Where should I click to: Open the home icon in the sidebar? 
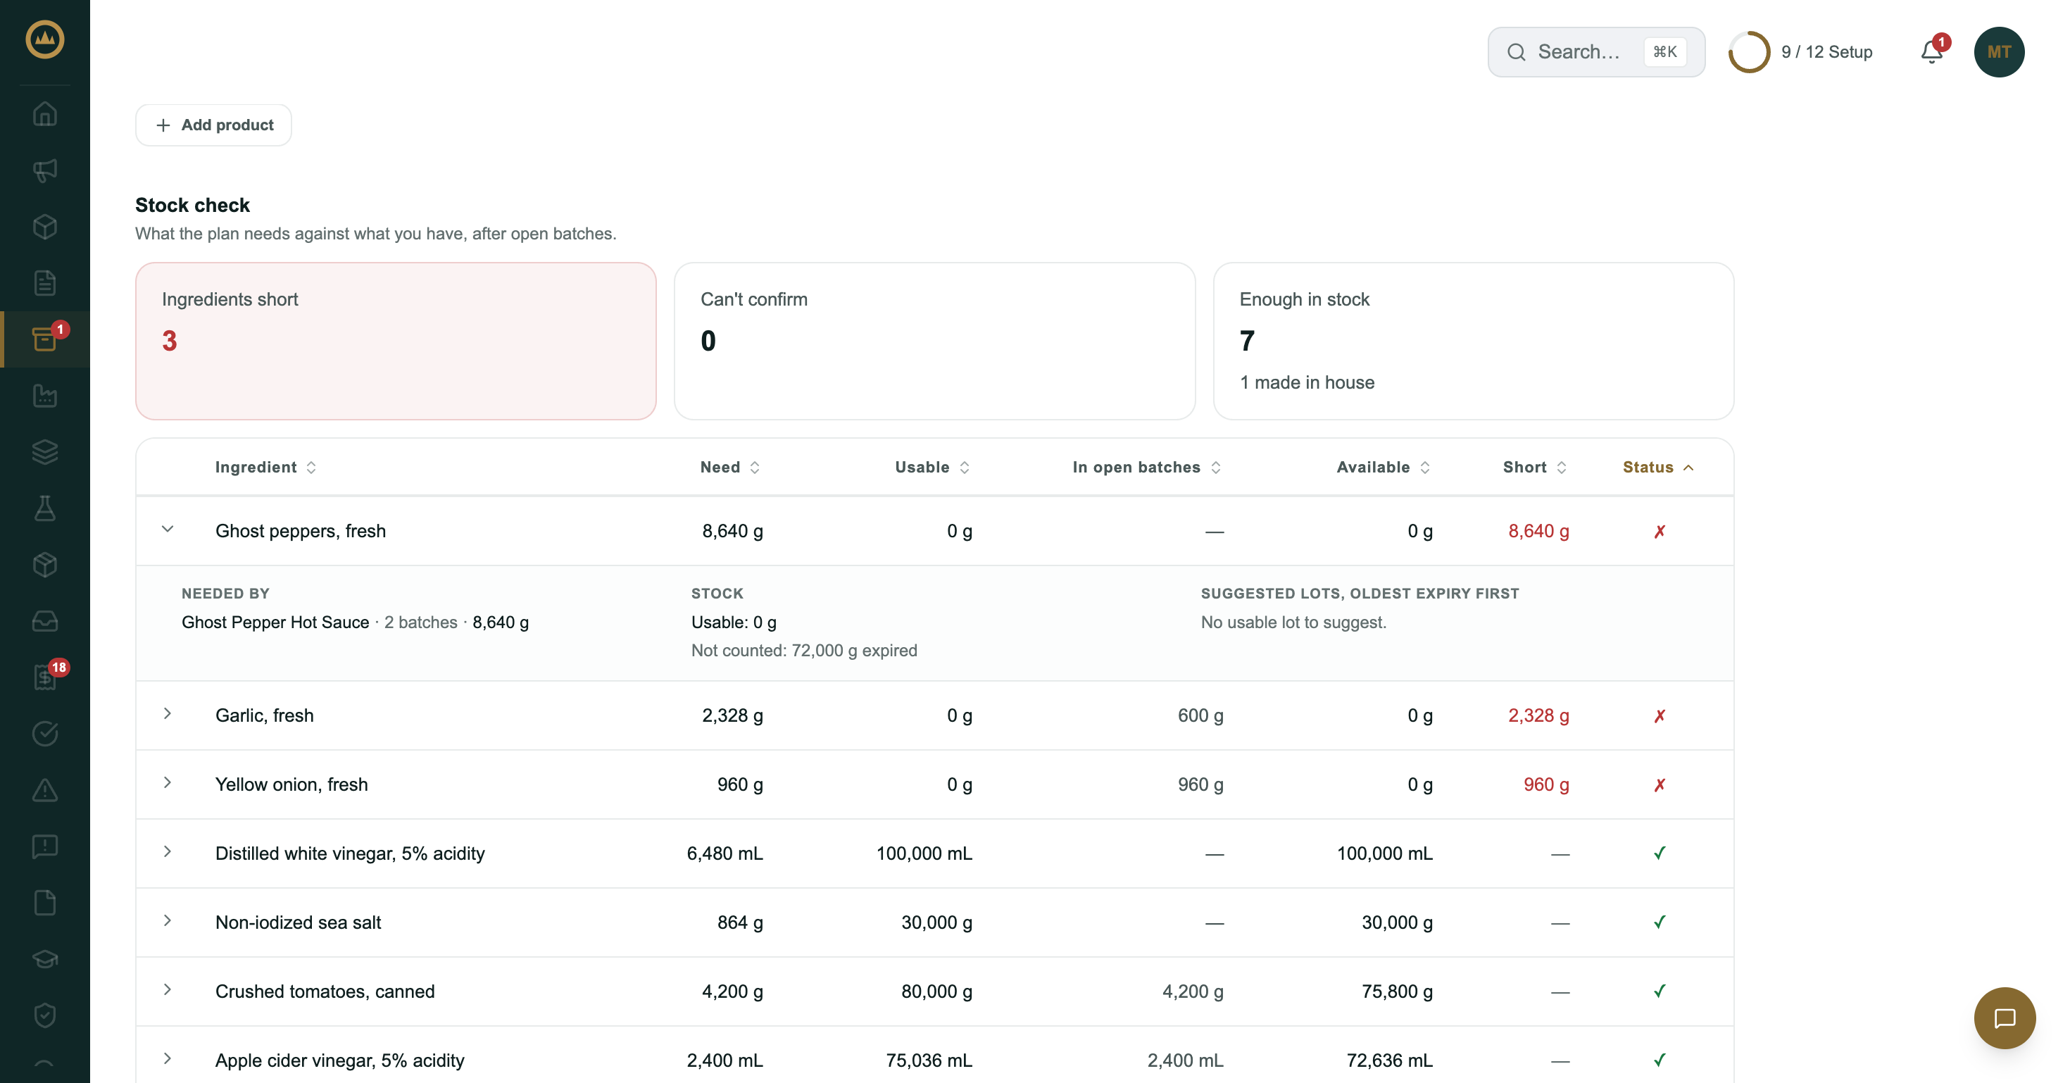point(45,114)
